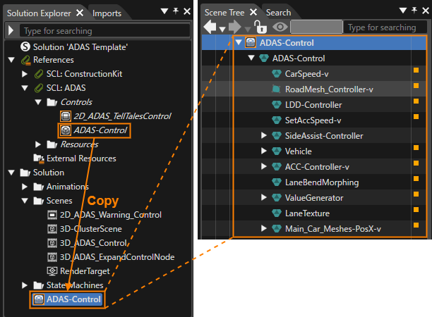Screen dimensions: 432x317
Task: Click the LaneTexture node icon
Action: (x=276, y=213)
